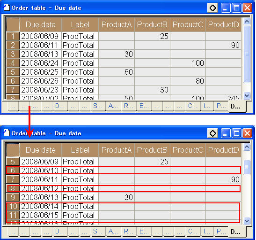Select the 'A...' tab in upper window
Image resolution: width=256 pixels, height=240 pixels.
point(113,106)
